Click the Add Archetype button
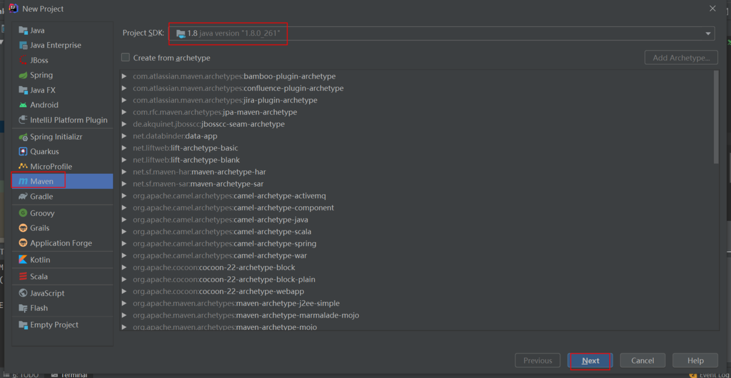731x378 pixels. point(681,58)
